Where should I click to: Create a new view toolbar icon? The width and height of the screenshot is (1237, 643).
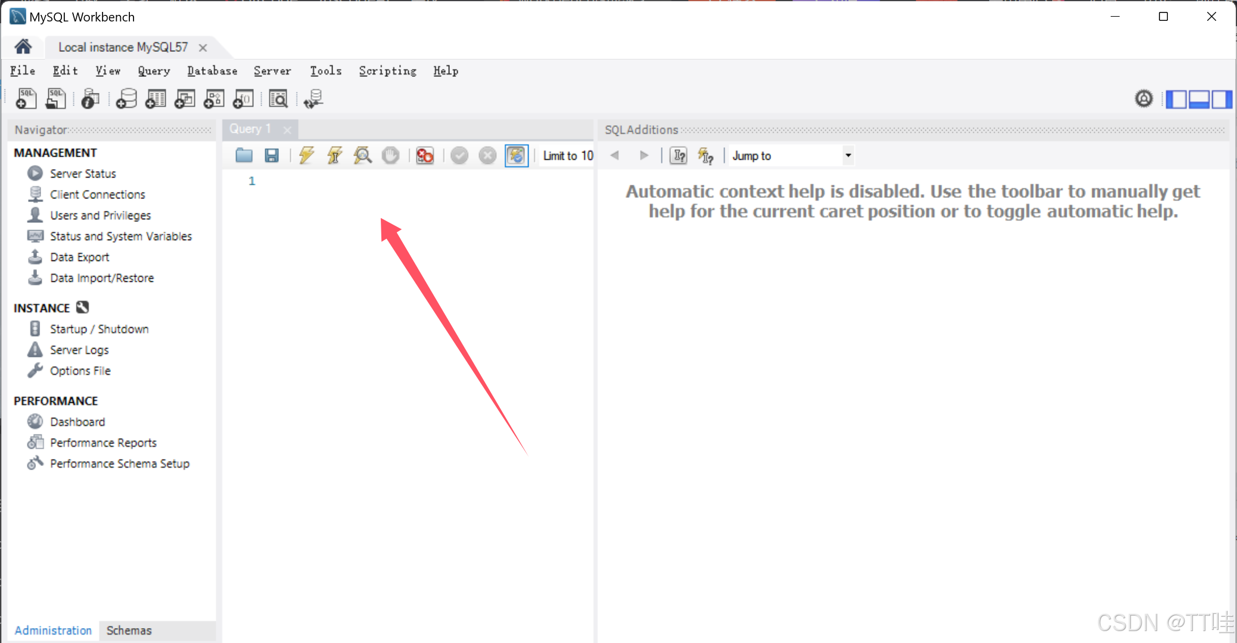pyautogui.click(x=185, y=98)
